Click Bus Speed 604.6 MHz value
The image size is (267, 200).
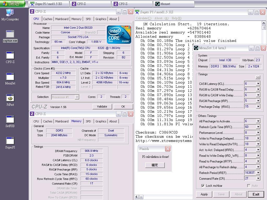point(63,82)
